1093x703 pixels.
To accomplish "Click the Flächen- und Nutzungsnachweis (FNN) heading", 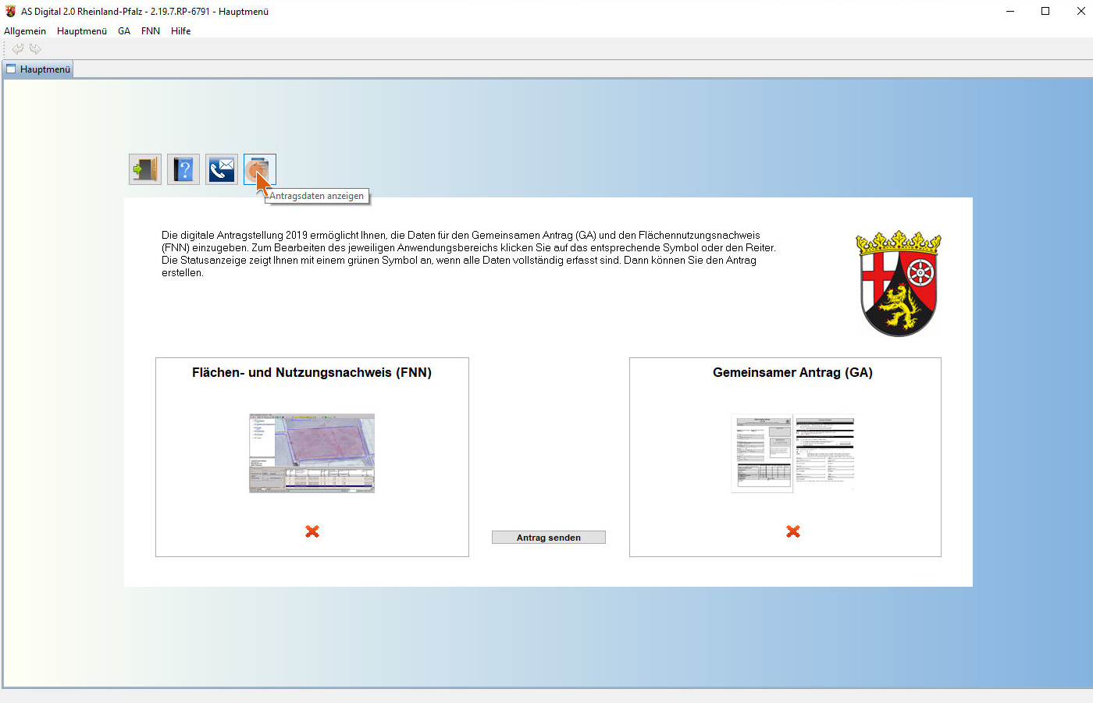I will 312,373.
